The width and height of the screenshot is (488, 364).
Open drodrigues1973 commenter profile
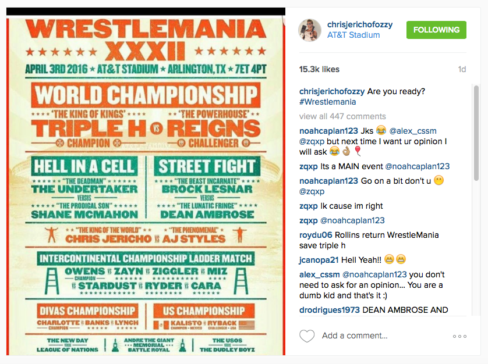329,310
